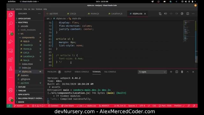
Task: Open the Output panel tab
Action: click(68, 72)
